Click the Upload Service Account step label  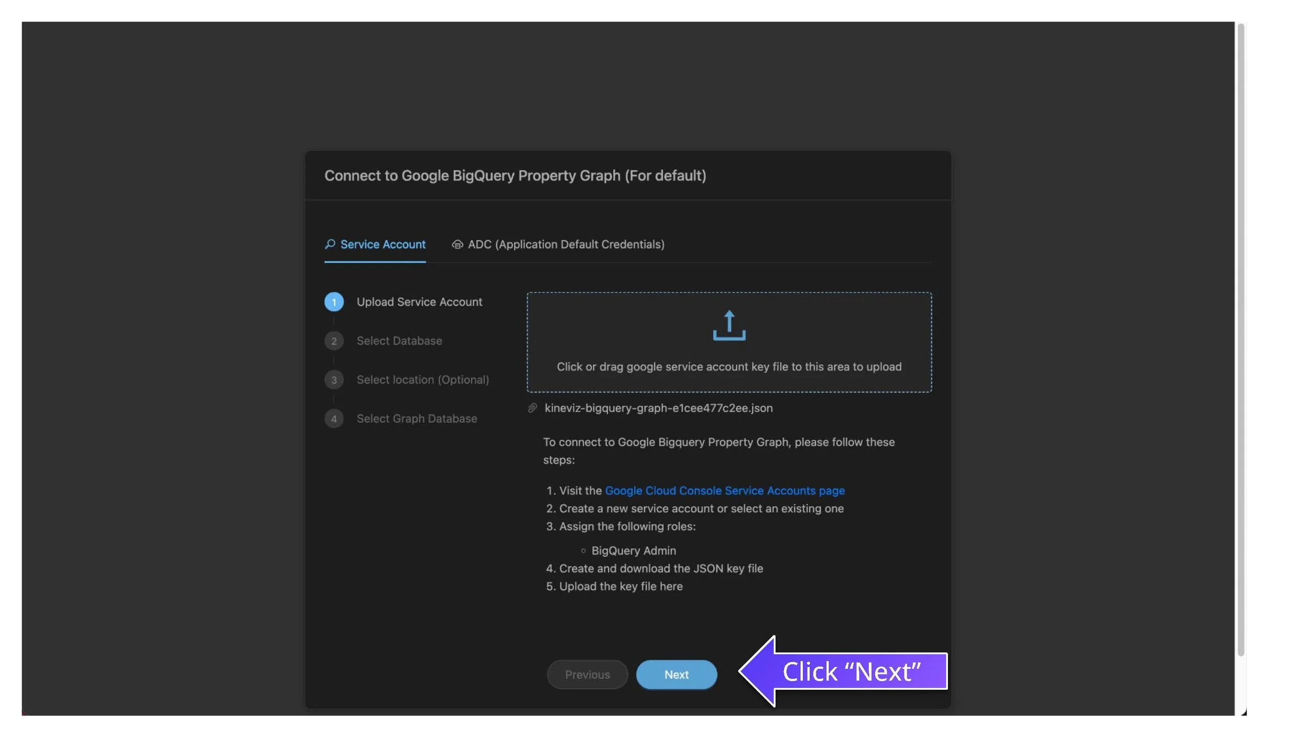[419, 302]
